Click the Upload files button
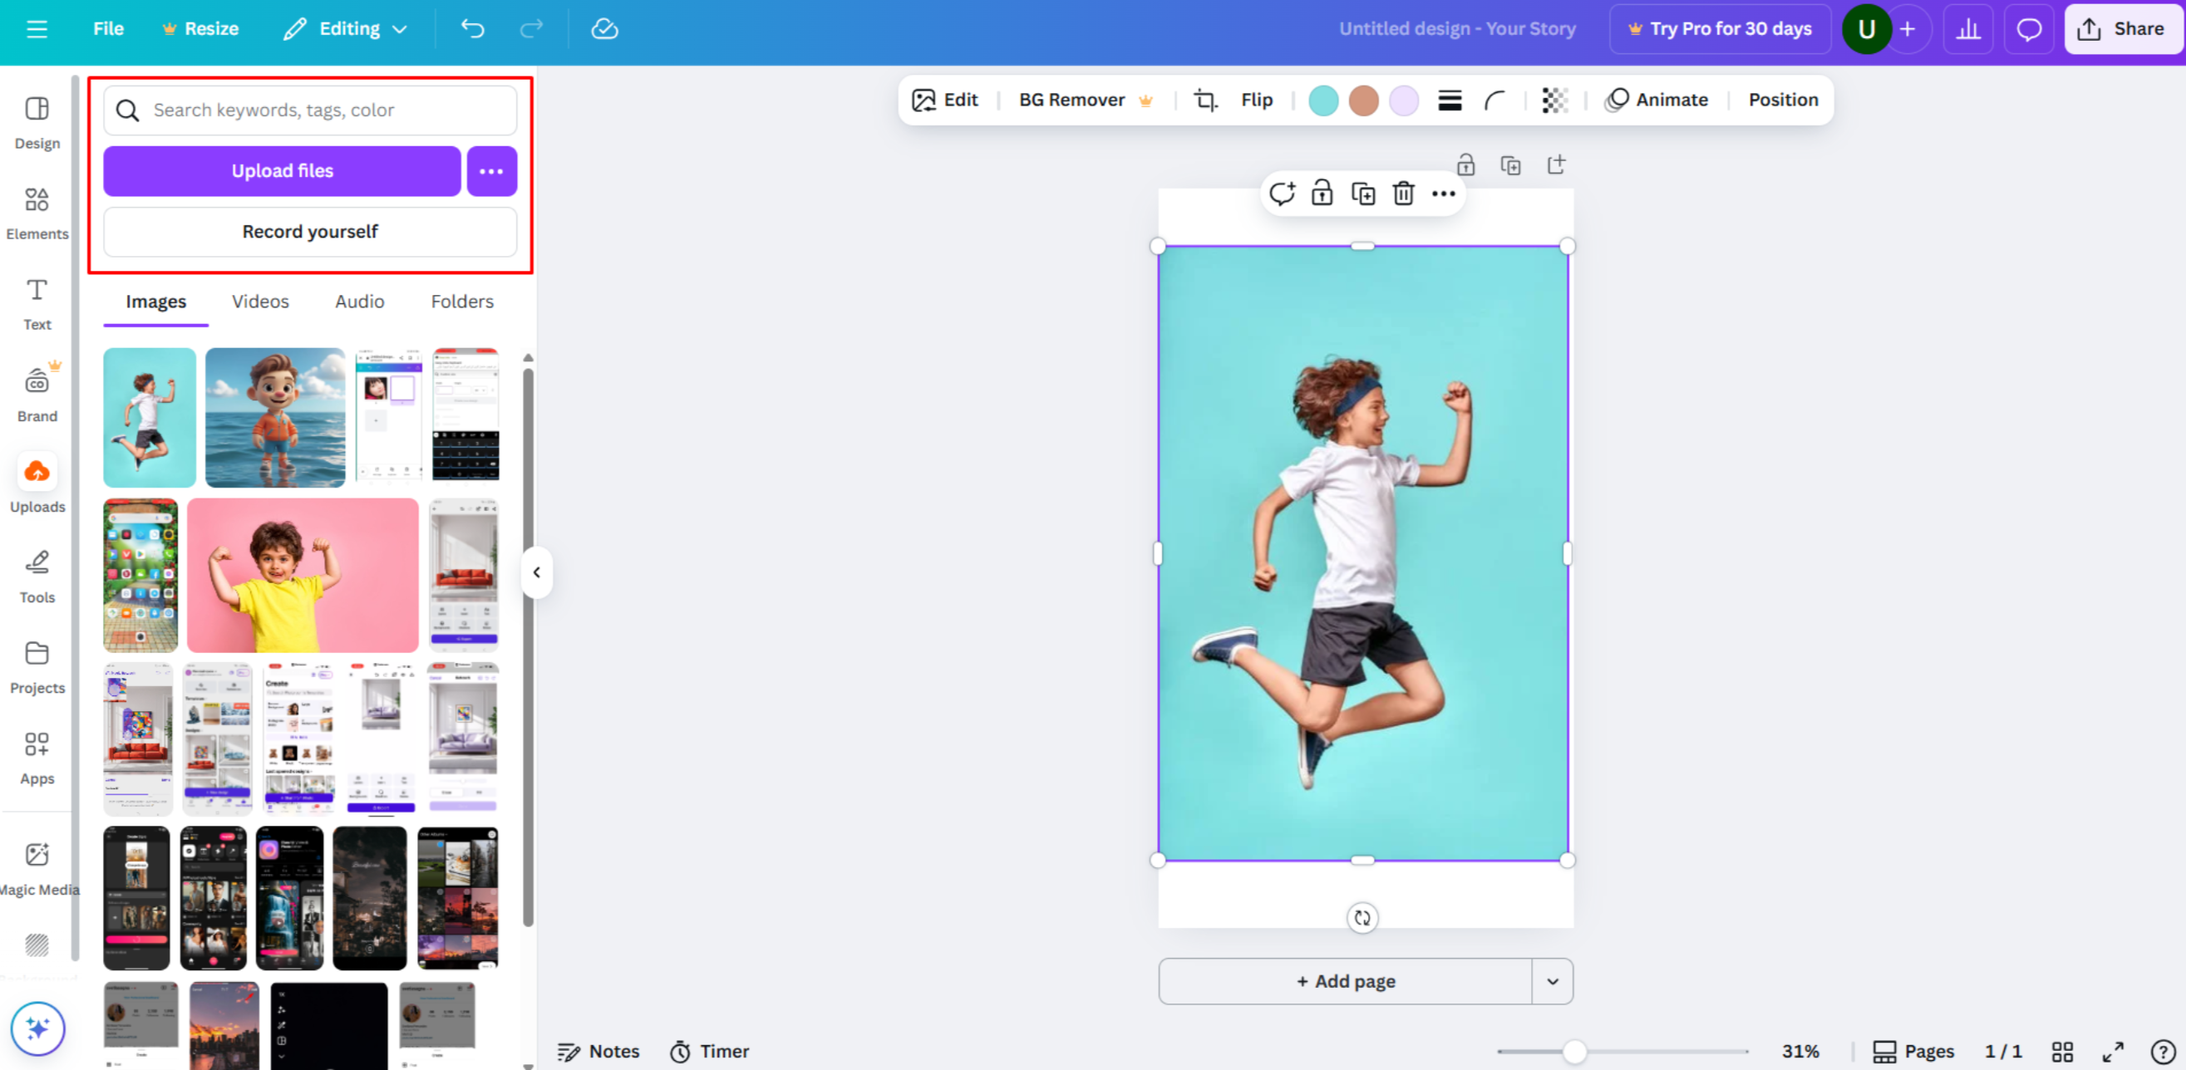The image size is (2186, 1070). point(283,171)
